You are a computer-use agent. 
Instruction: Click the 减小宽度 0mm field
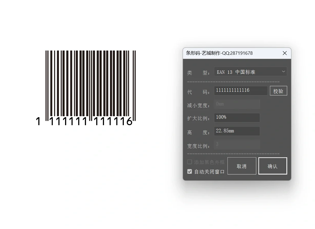pyautogui.click(x=237, y=104)
